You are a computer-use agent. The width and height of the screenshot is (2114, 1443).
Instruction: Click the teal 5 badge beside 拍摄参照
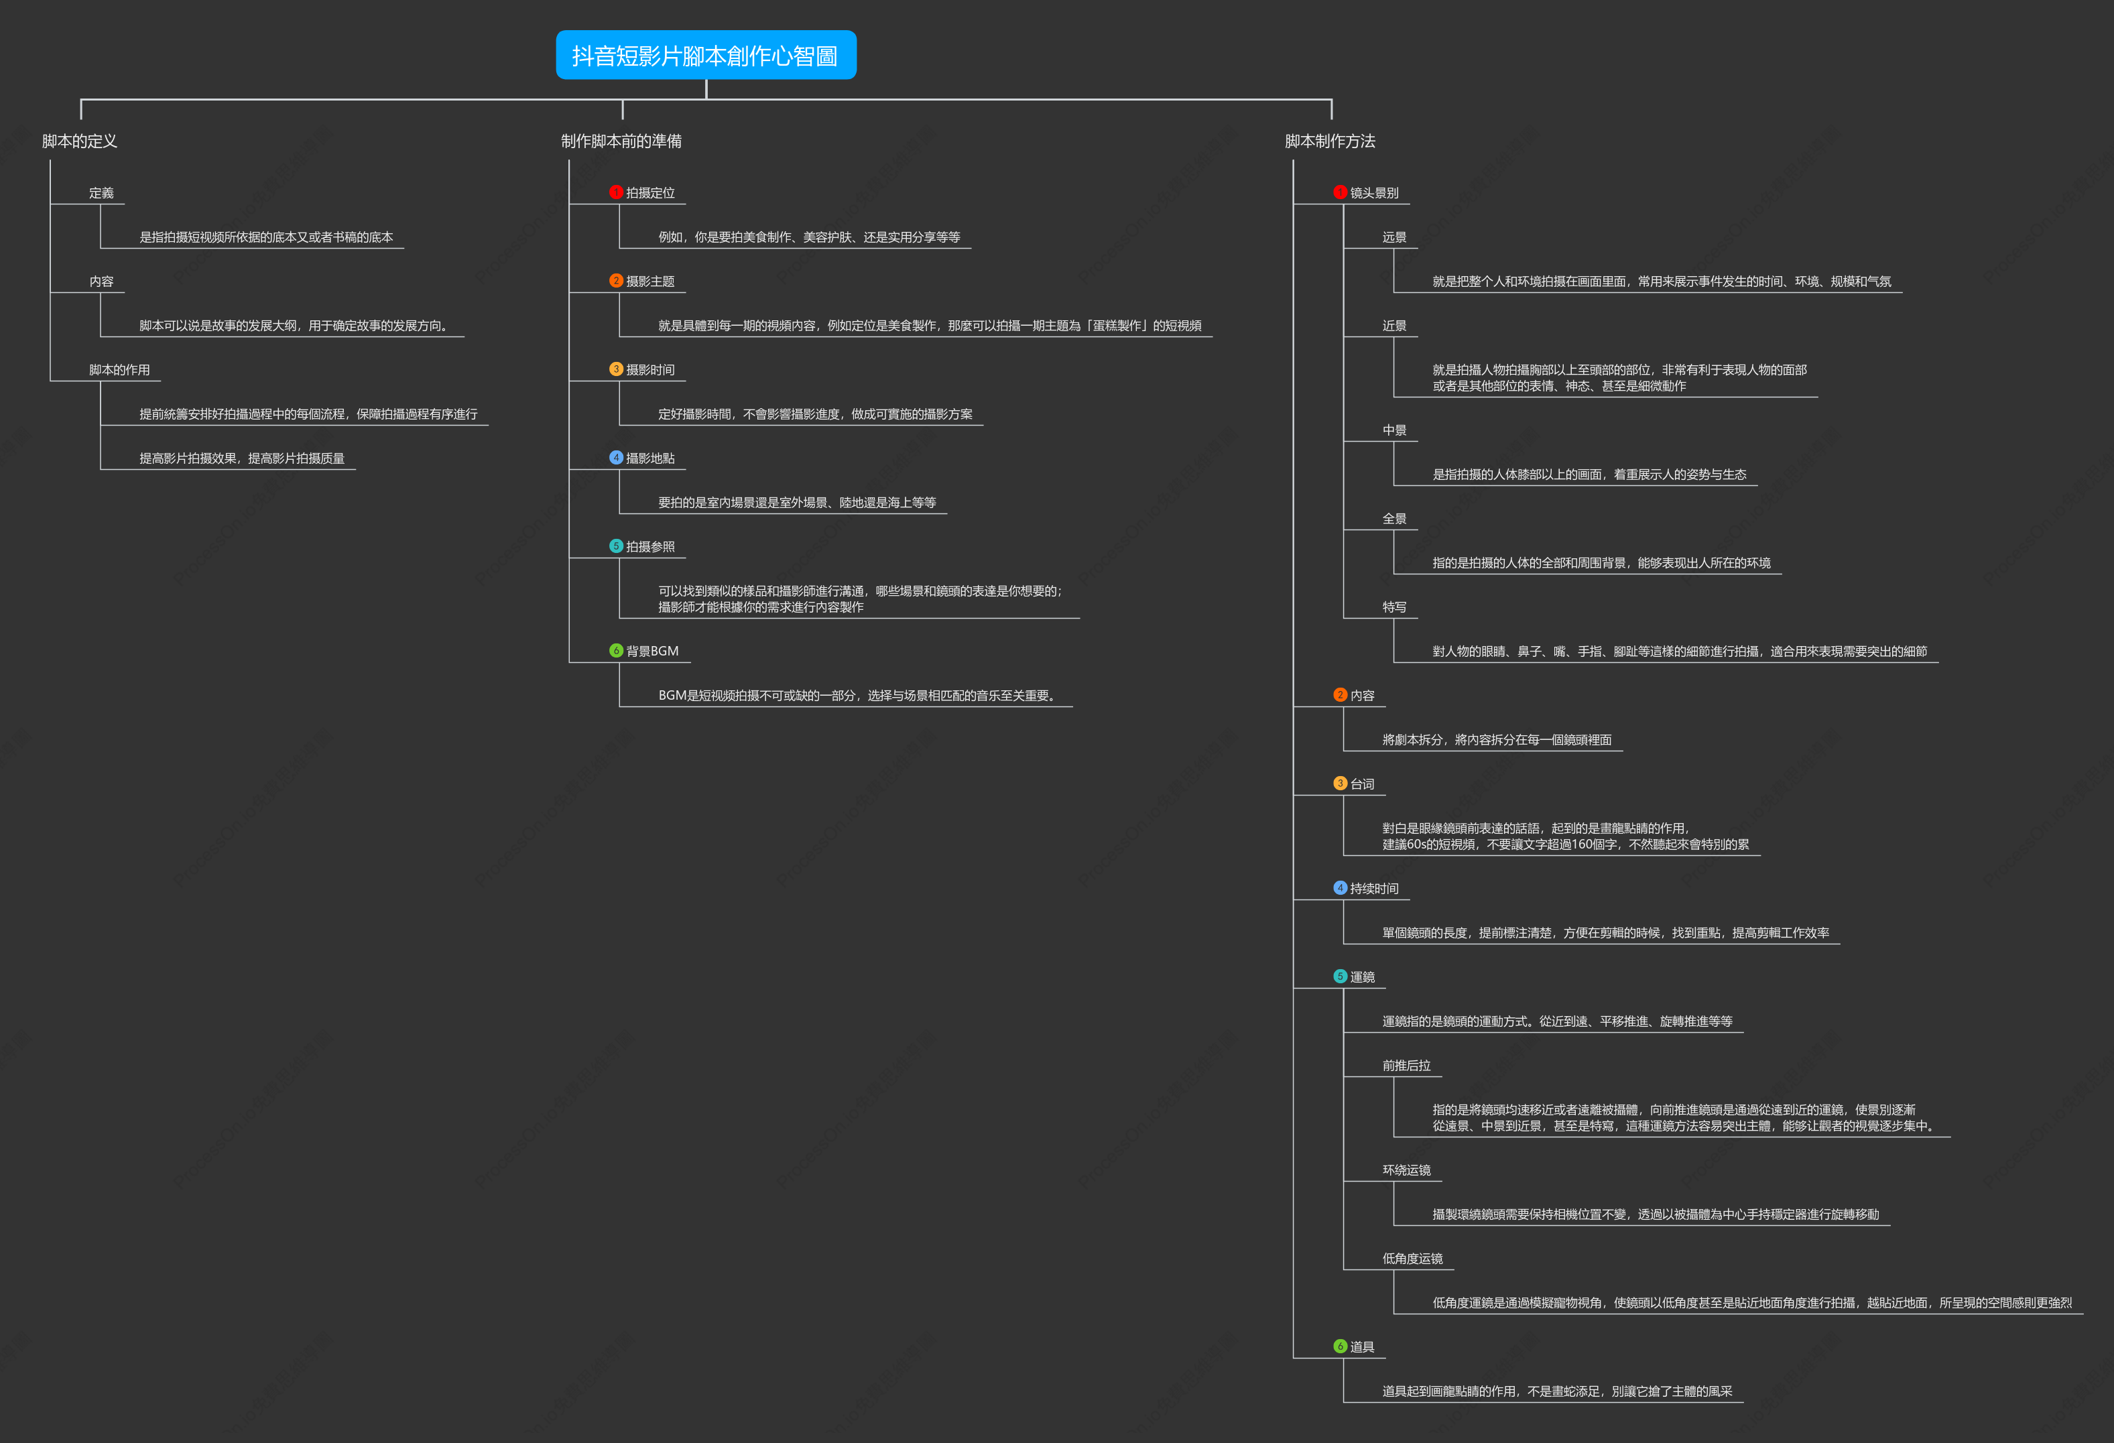[x=616, y=546]
